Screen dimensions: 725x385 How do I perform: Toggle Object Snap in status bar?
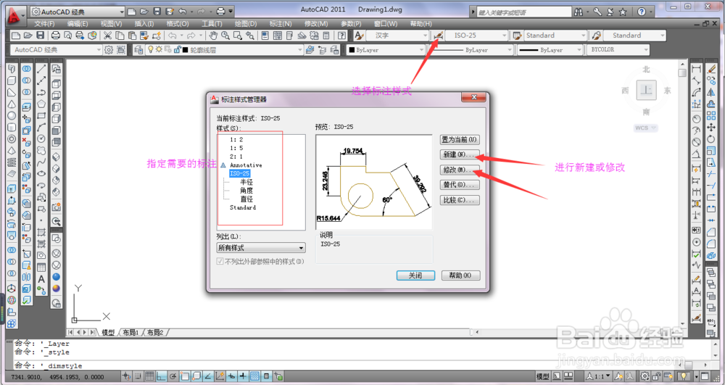tap(184, 376)
